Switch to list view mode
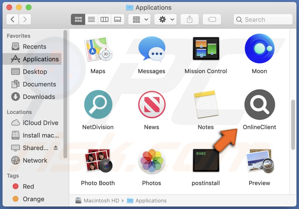 tap(91, 19)
